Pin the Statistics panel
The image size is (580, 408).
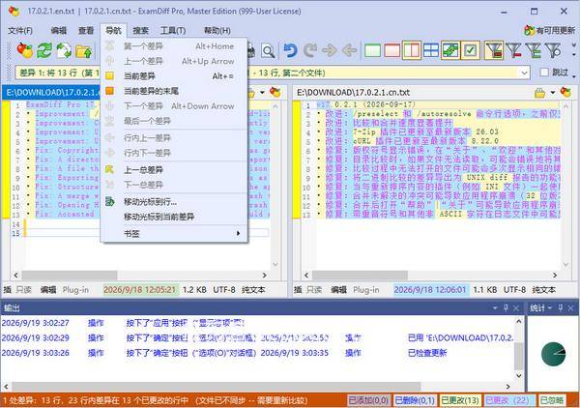[561, 307]
